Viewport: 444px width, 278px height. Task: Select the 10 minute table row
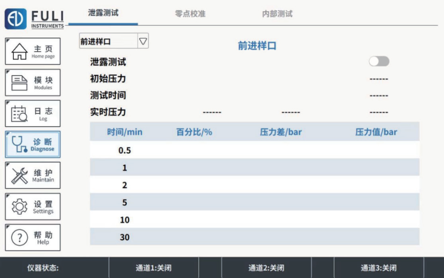254,219
